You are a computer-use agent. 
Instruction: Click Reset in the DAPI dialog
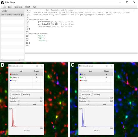point(105,104)
